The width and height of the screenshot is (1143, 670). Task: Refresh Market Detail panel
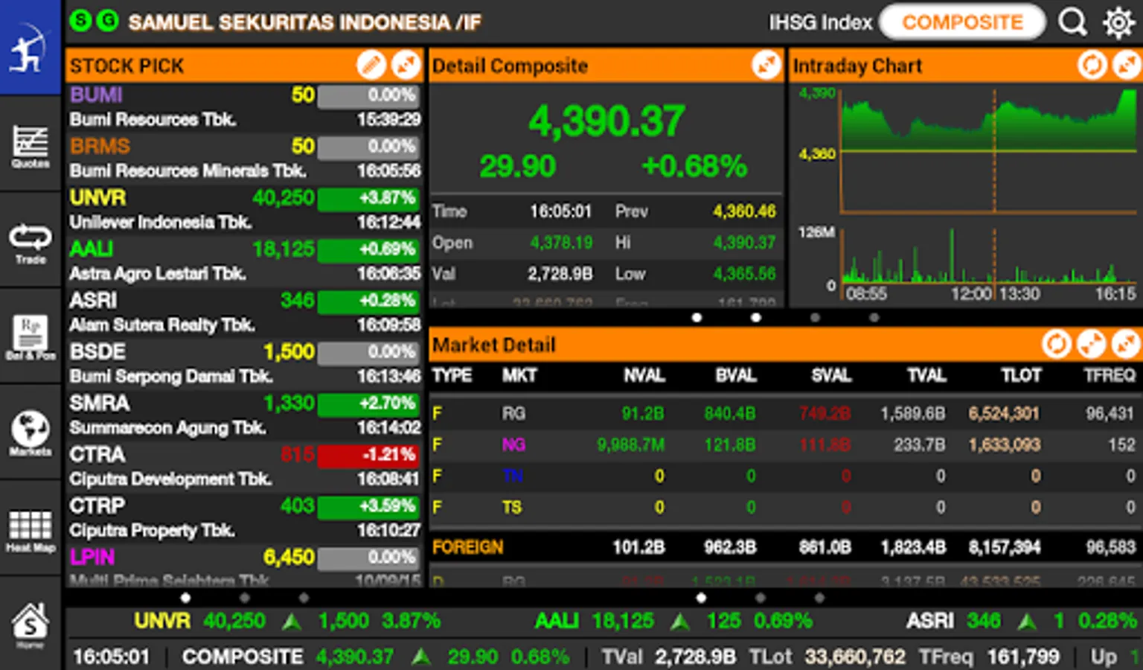click(x=1056, y=345)
